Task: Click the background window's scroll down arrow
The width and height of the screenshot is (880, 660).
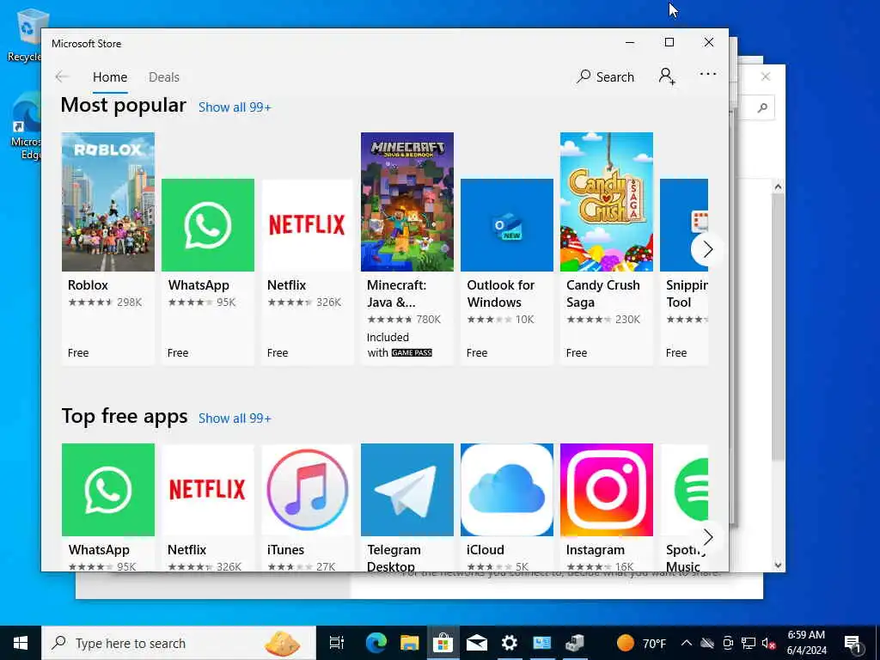Action: click(778, 565)
